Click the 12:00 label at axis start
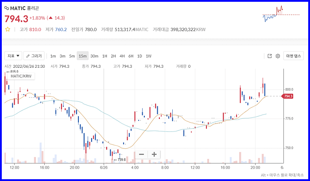310x181 pixels. [x=15, y=168]
